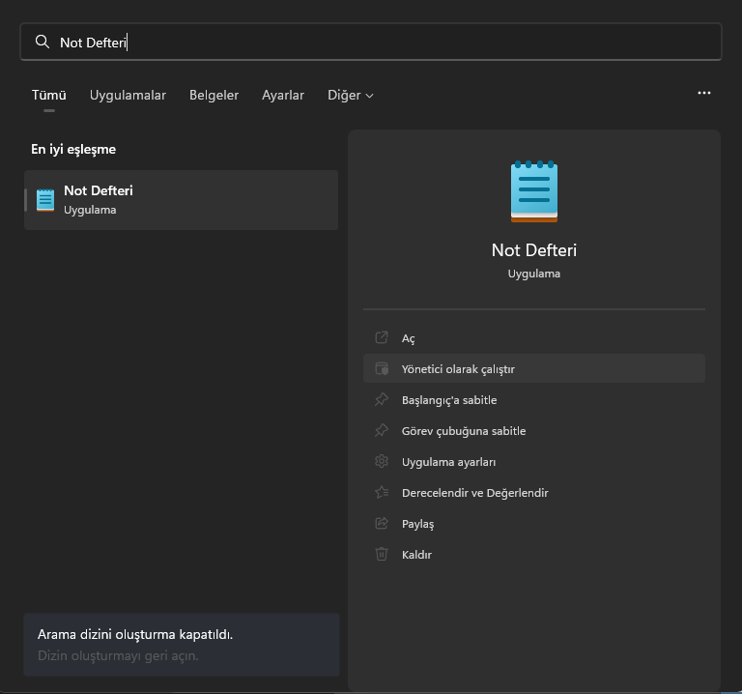Click the gear icon for Uygulama ayarları
The image size is (742, 694).
tap(382, 462)
